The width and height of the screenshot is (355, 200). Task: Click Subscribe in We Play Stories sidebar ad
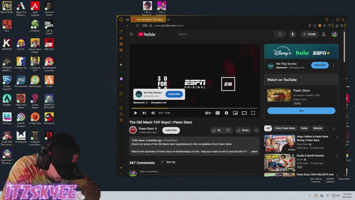click(320, 65)
